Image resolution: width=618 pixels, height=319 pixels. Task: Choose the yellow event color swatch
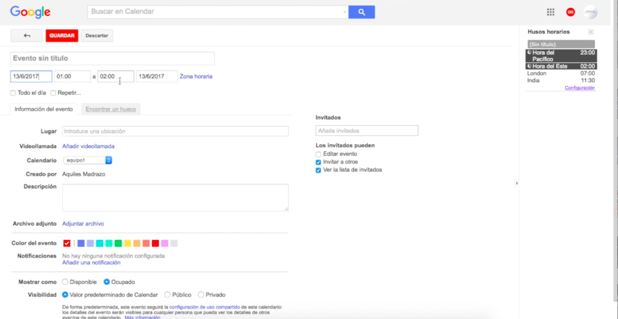pos(128,243)
